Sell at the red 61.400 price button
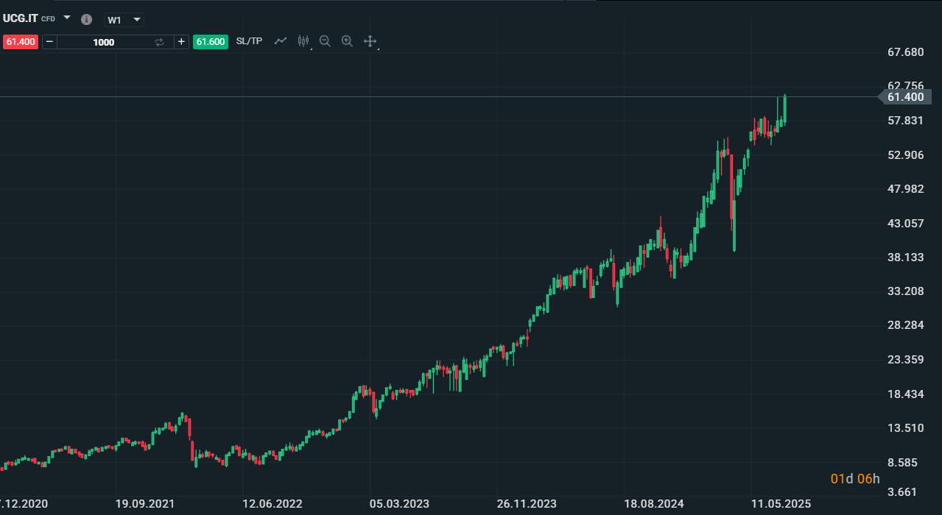The width and height of the screenshot is (942, 515). click(x=20, y=42)
